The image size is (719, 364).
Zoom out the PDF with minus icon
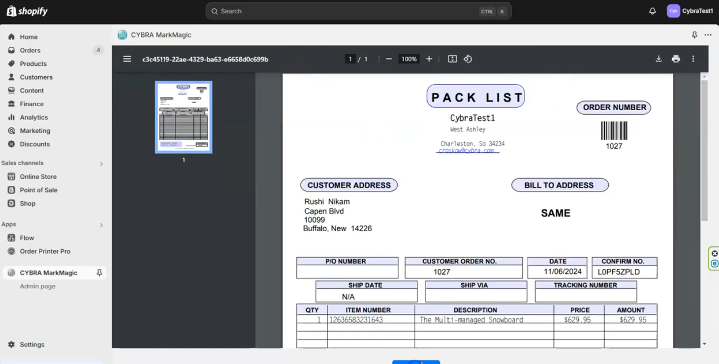pyautogui.click(x=389, y=59)
